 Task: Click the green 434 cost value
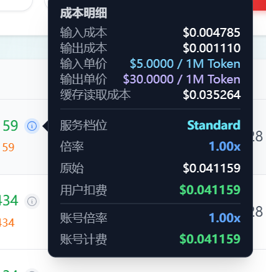pyautogui.click(x=9, y=200)
